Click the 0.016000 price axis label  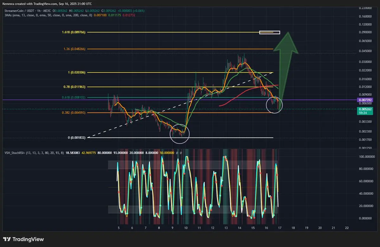click(365, 79)
